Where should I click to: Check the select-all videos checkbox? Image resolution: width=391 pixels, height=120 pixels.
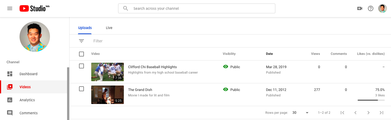pos(81,54)
